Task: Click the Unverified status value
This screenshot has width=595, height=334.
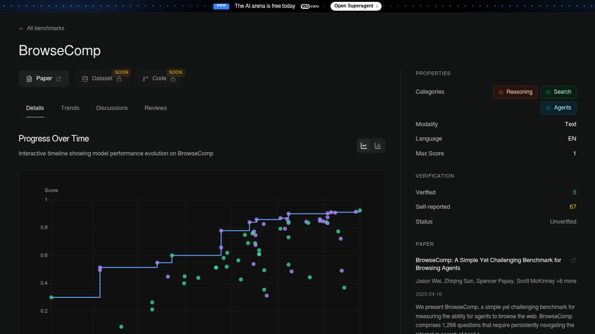Action: click(x=563, y=222)
